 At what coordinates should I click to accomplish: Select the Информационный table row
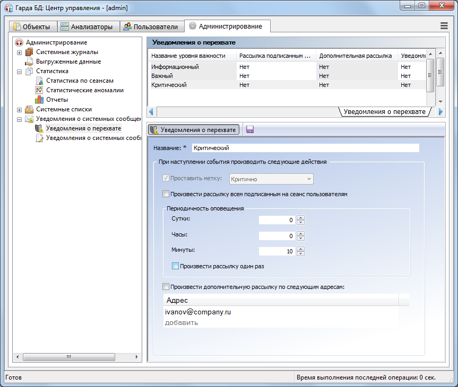(288, 67)
